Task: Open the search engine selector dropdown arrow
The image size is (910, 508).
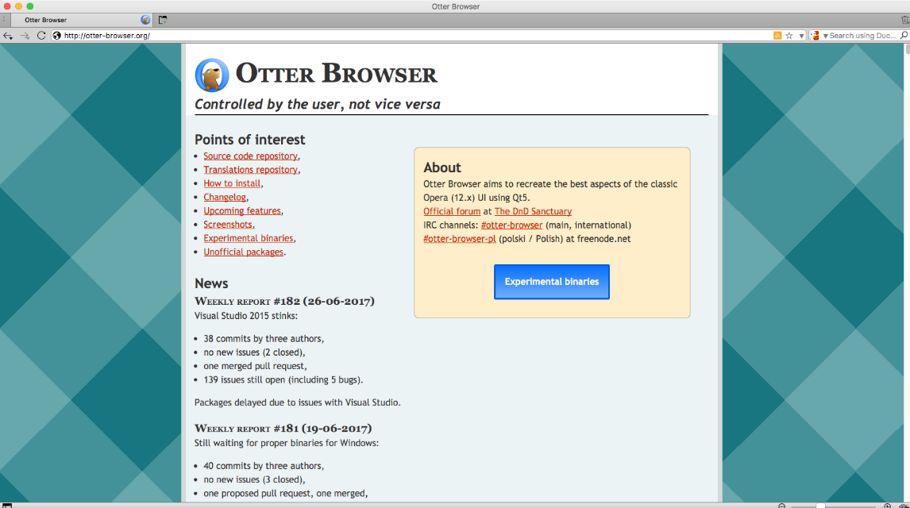Action: tap(825, 36)
